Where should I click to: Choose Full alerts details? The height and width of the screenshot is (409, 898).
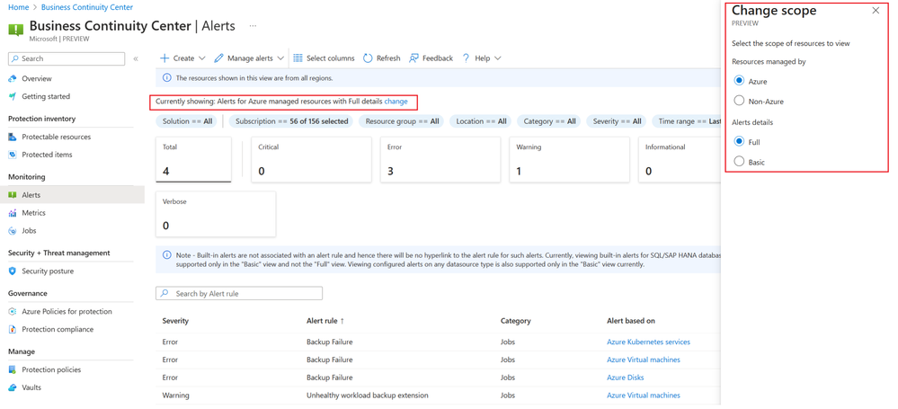[739, 141]
